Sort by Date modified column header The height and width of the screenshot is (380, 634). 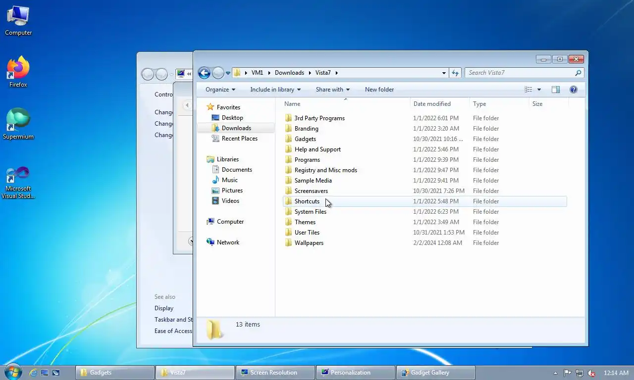[440, 104]
